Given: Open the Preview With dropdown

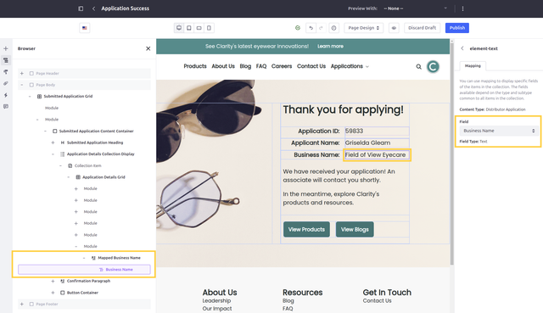Looking at the screenshot, I should (x=416, y=8).
